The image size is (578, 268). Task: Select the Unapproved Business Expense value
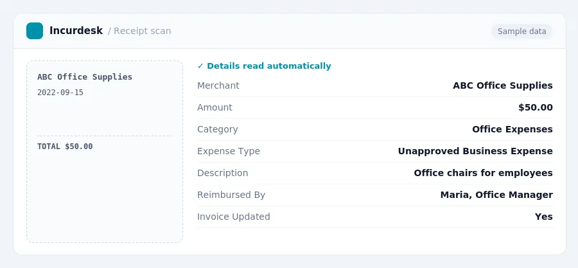pyautogui.click(x=475, y=151)
